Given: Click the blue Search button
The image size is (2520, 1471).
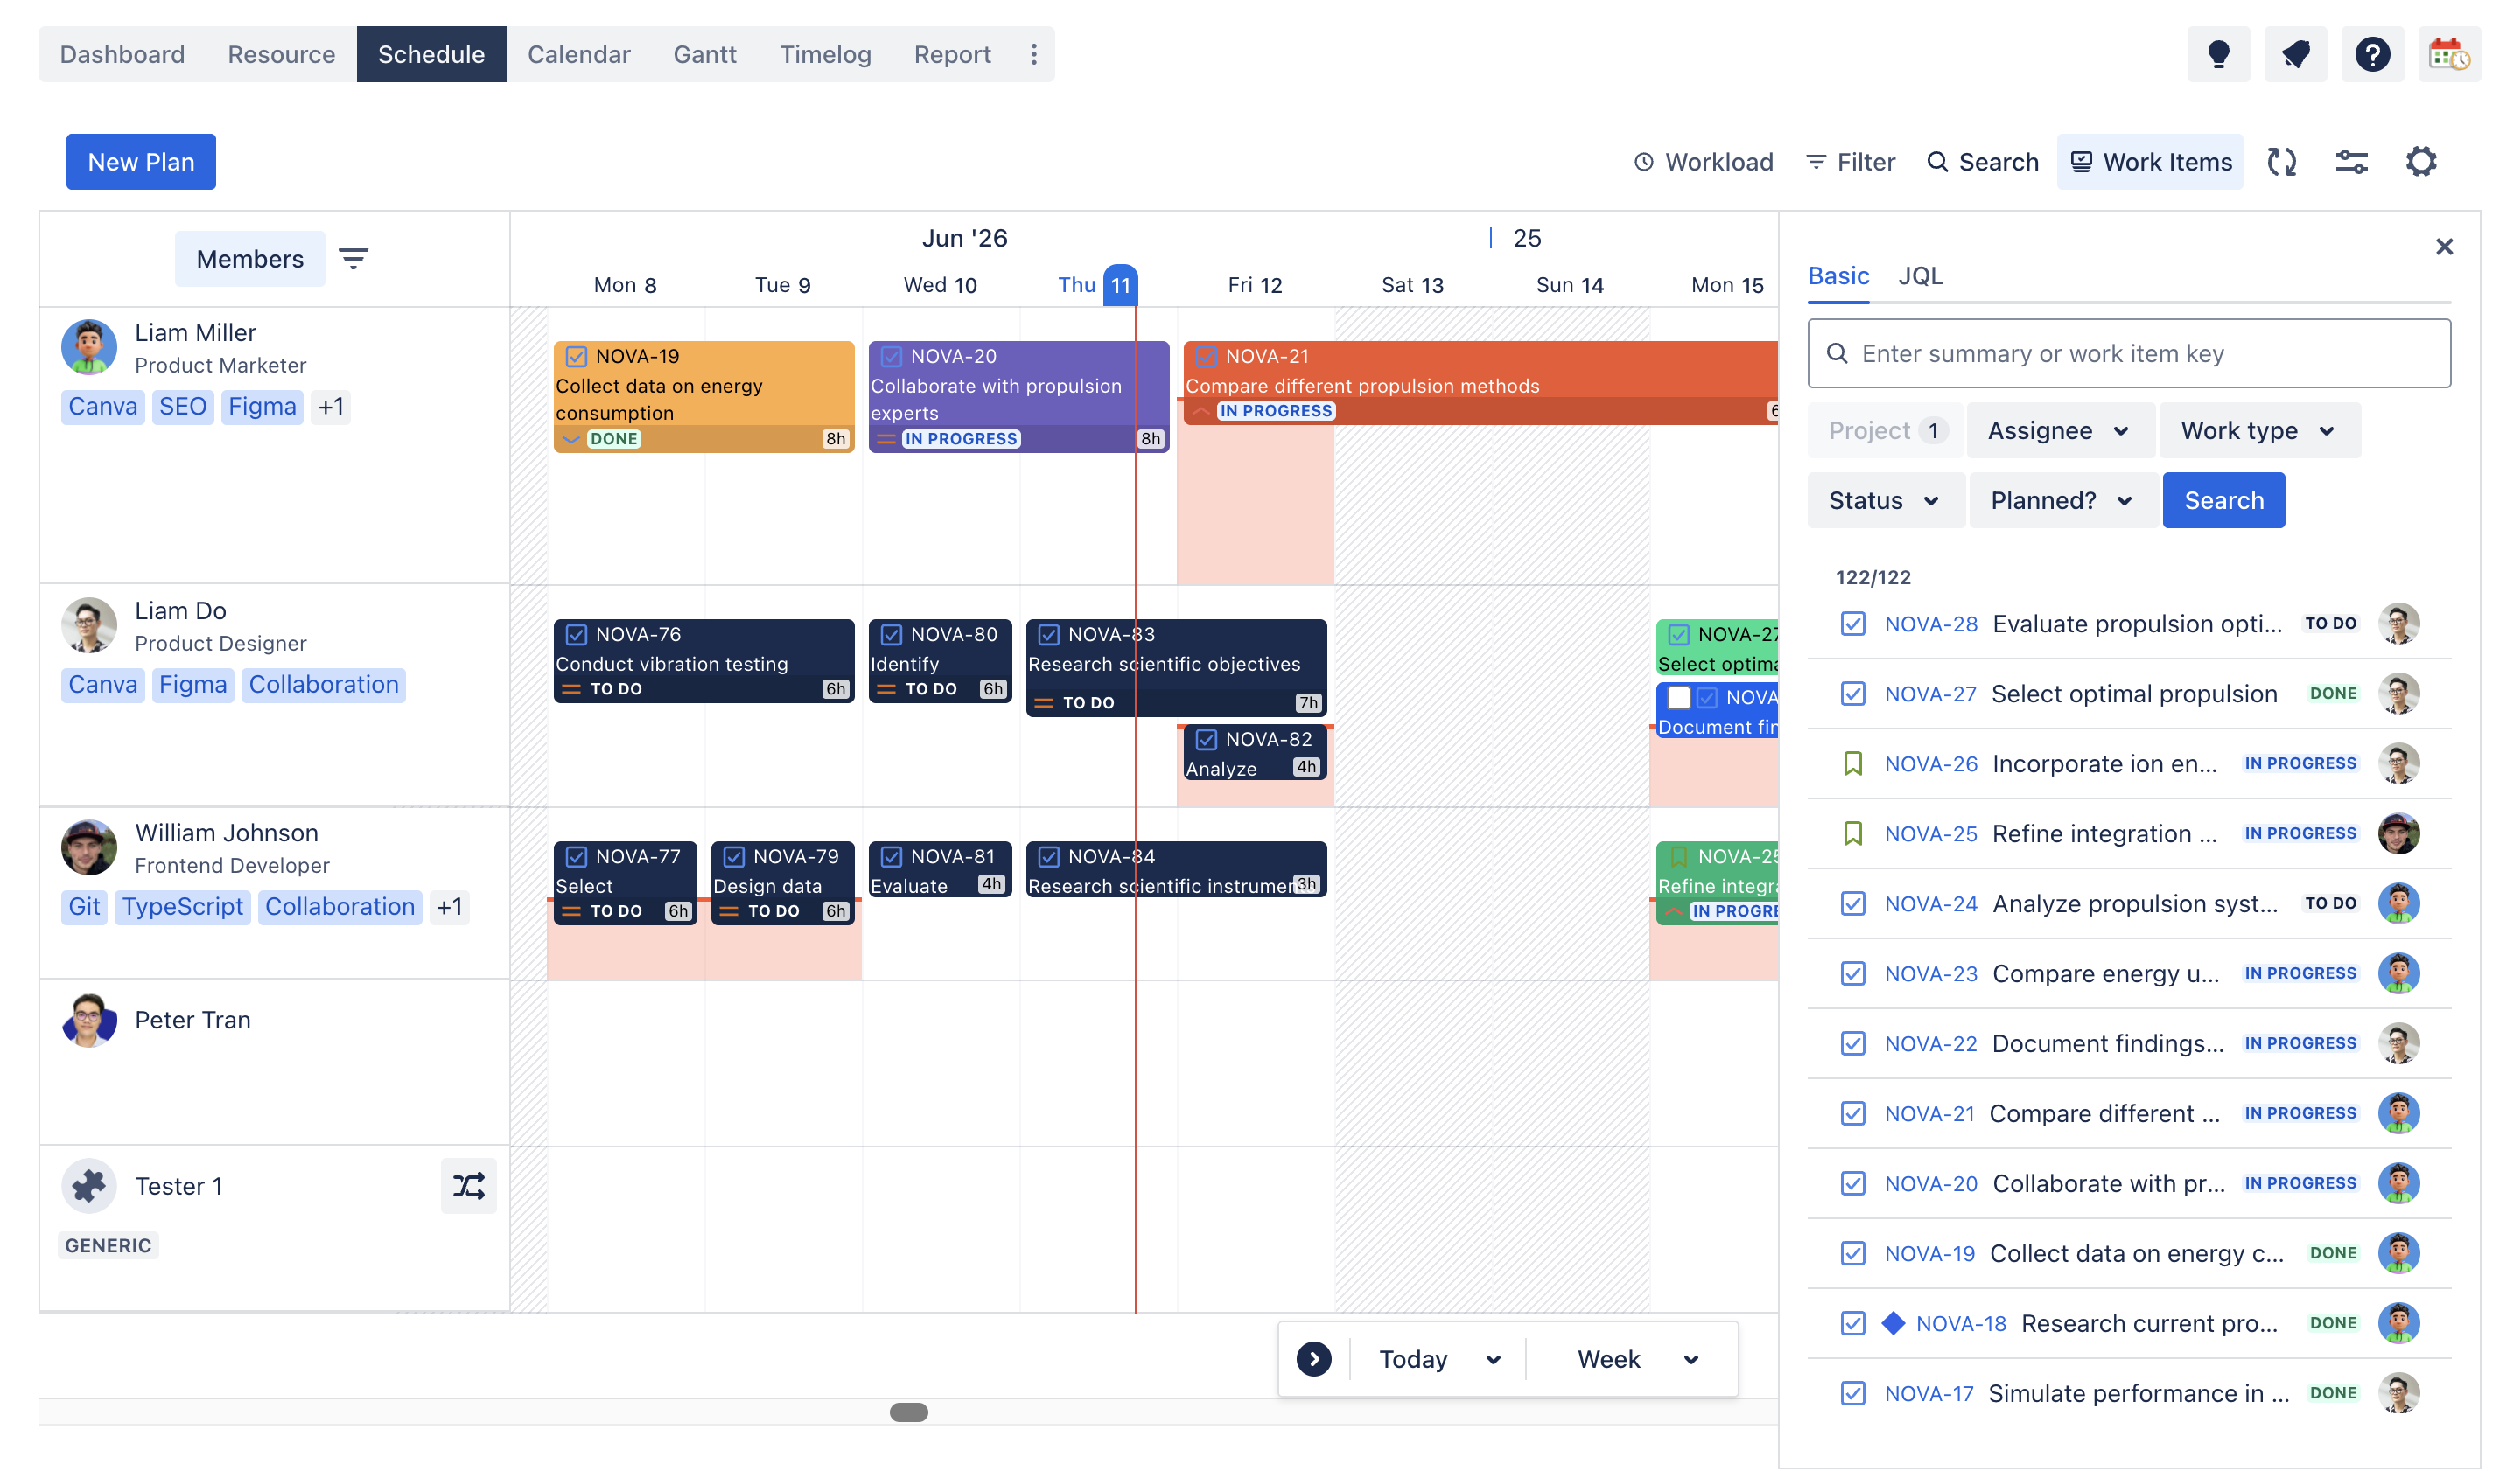Looking at the screenshot, I should coord(2223,500).
